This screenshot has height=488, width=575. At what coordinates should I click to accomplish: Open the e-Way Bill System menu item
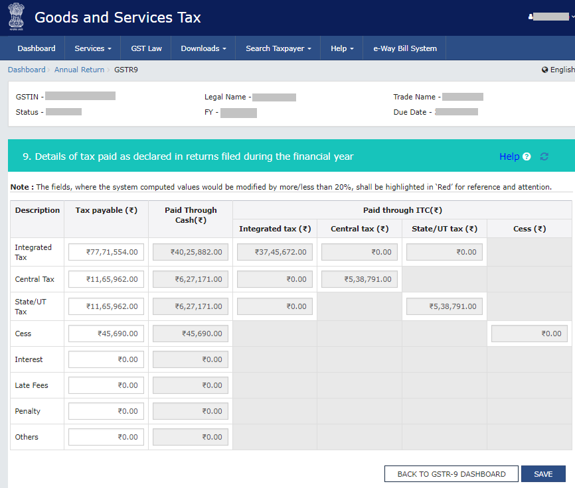pyautogui.click(x=404, y=48)
